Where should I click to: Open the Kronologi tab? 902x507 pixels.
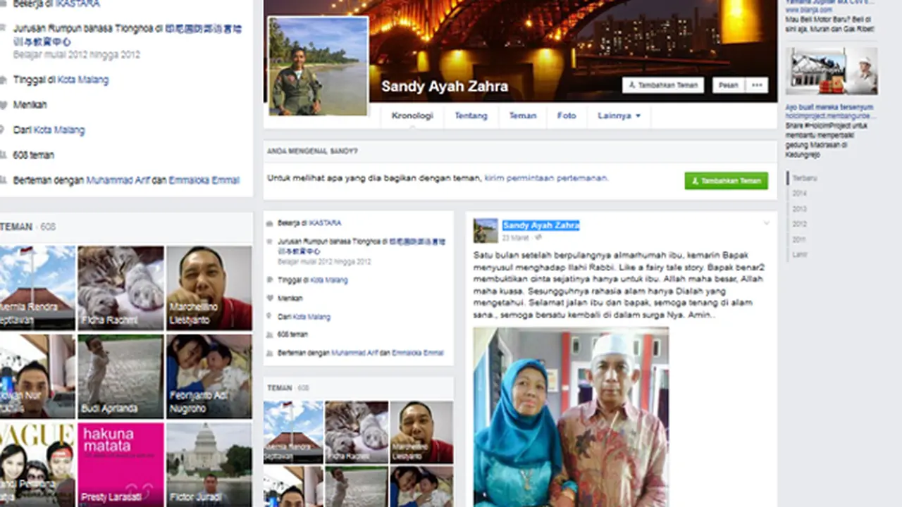coord(412,116)
